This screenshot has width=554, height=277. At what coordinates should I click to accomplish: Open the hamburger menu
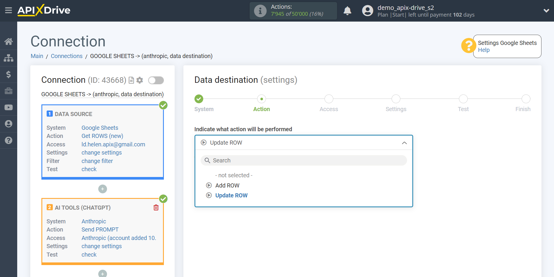8,10
